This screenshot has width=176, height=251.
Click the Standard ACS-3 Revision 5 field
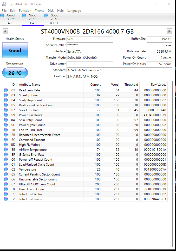[x=120, y=70]
